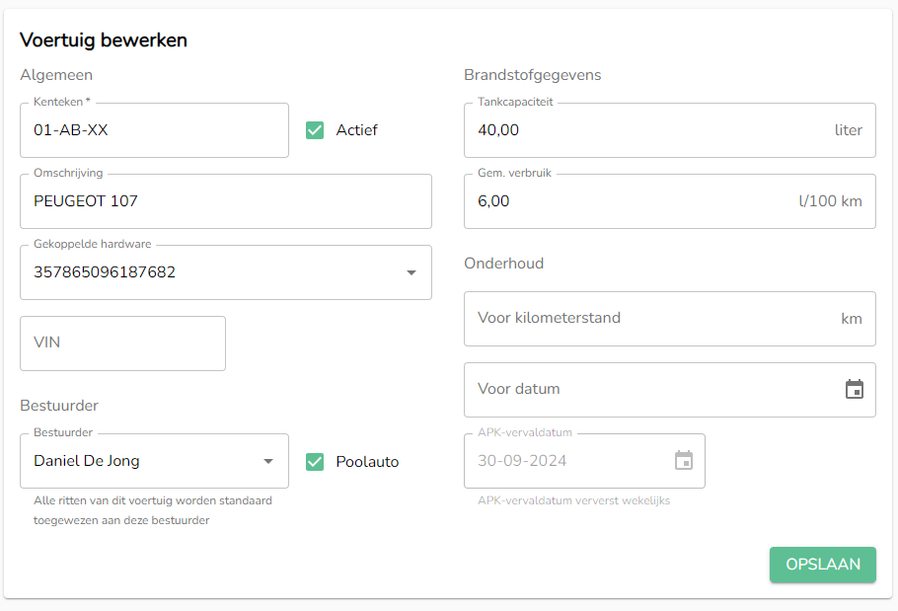This screenshot has width=898, height=611.
Task: Click into the Kenteken field
Action: (154, 130)
